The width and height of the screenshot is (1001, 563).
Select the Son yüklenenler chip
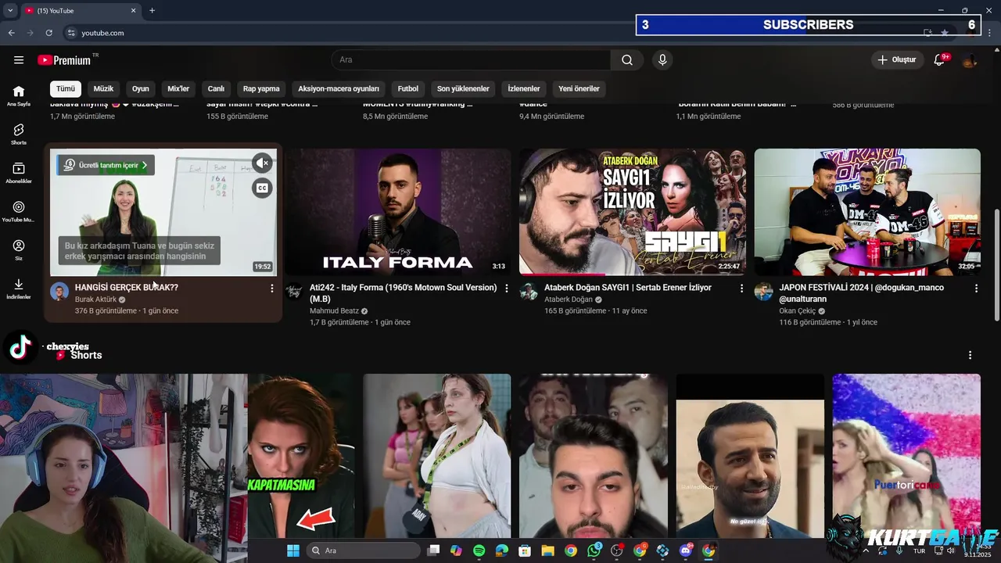click(463, 88)
